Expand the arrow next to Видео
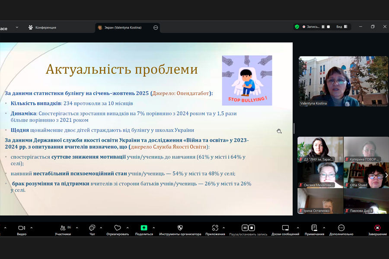This screenshot has height=259, width=389. (x=32, y=228)
